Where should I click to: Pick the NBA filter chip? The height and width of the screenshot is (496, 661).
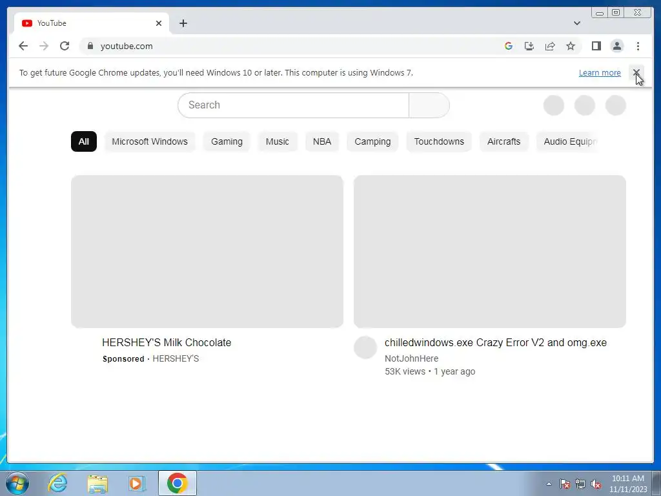tap(322, 141)
